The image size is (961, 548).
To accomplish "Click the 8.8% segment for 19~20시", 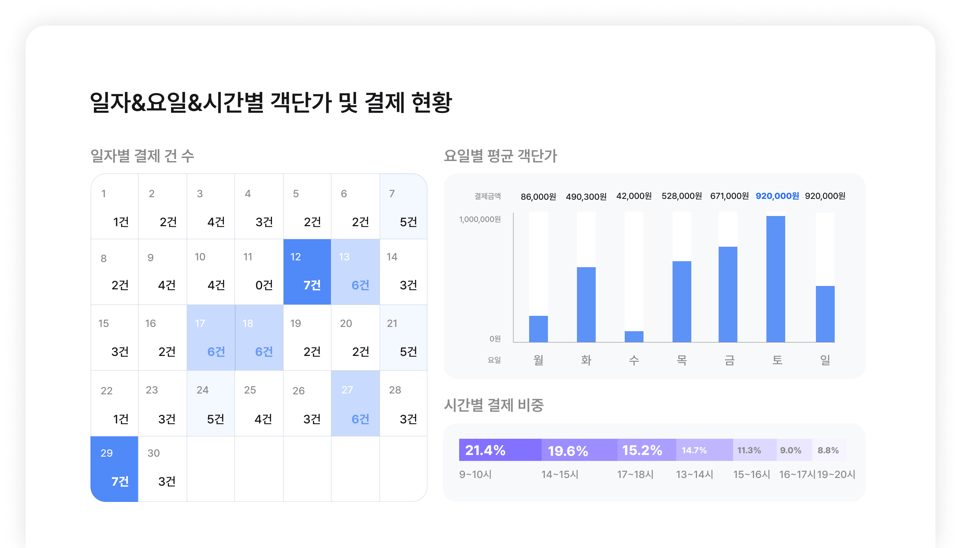I will click(829, 450).
